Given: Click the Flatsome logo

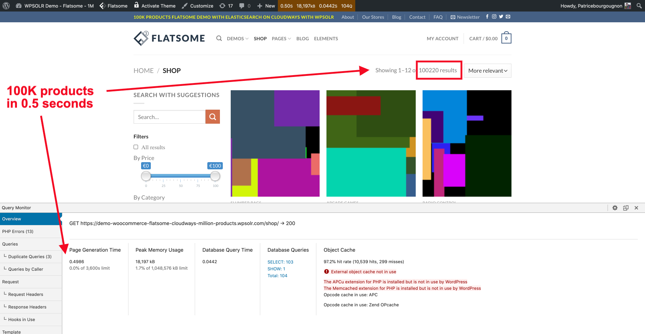Looking at the screenshot, I should (x=169, y=38).
